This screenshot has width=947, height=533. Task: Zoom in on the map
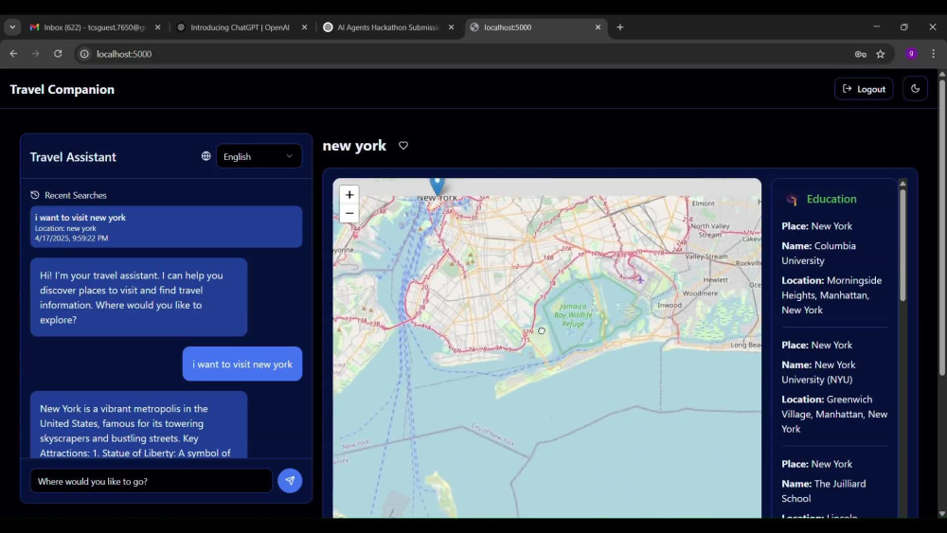tap(349, 194)
